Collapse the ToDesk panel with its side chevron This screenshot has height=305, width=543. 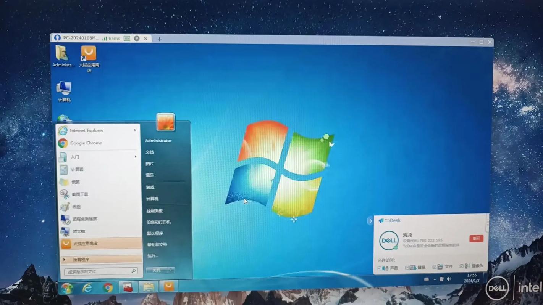[x=370, y=220]
